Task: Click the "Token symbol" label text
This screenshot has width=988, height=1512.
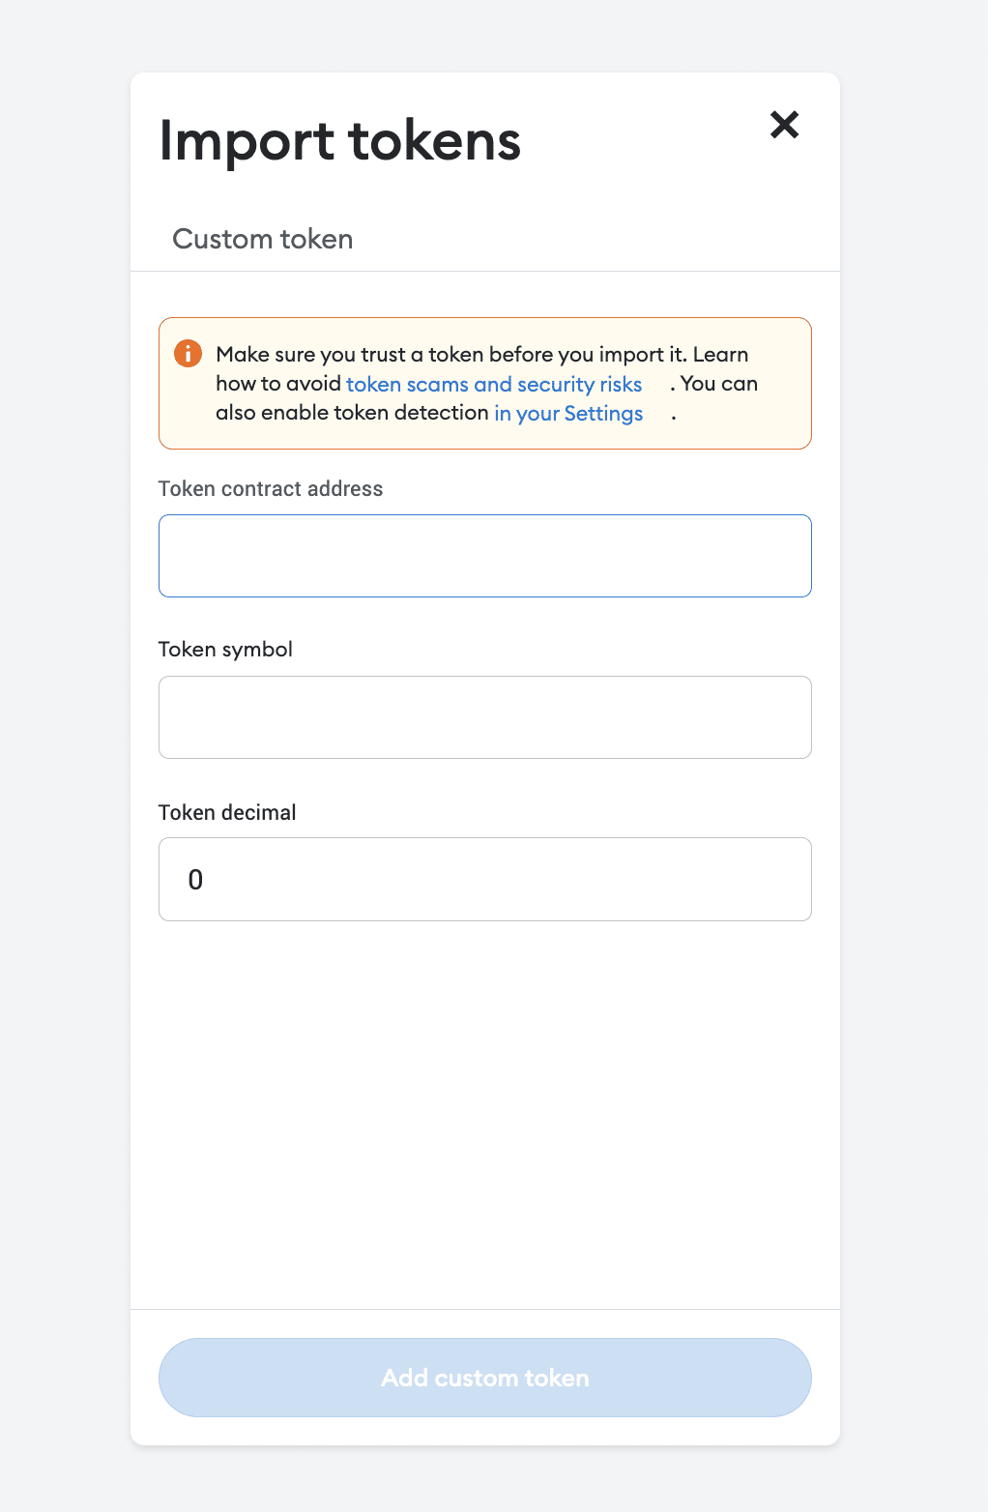Action: coord(225,650)
